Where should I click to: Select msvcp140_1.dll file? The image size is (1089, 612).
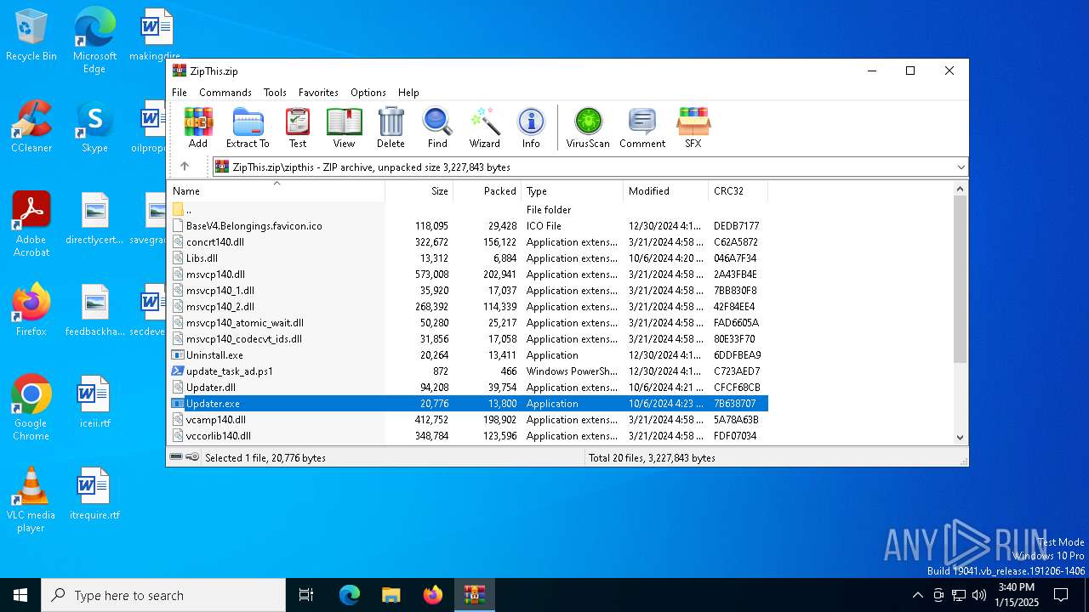tap(468, 291)
